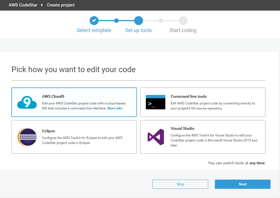Choose the Command line tools title
The image size is (280, 198).
[188, 96]
